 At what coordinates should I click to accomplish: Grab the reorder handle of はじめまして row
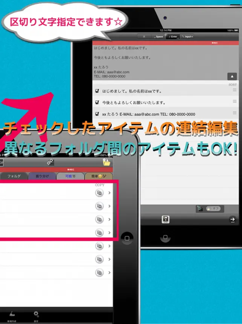[x=234, y=90]
